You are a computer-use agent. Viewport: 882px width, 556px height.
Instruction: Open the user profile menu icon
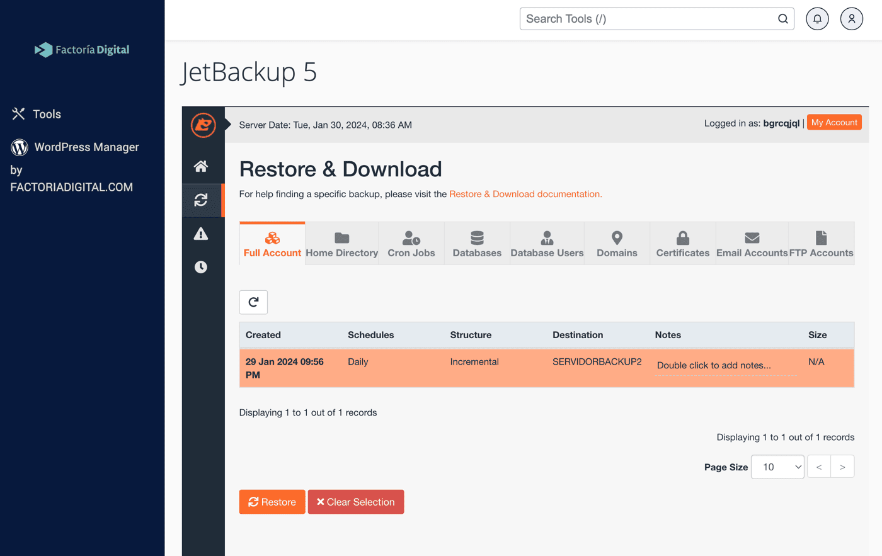(851, 19)
